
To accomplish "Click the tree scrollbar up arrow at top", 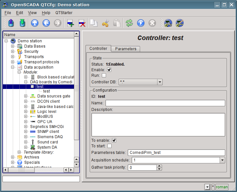I will pyautogui.click(x=77, y=34).
